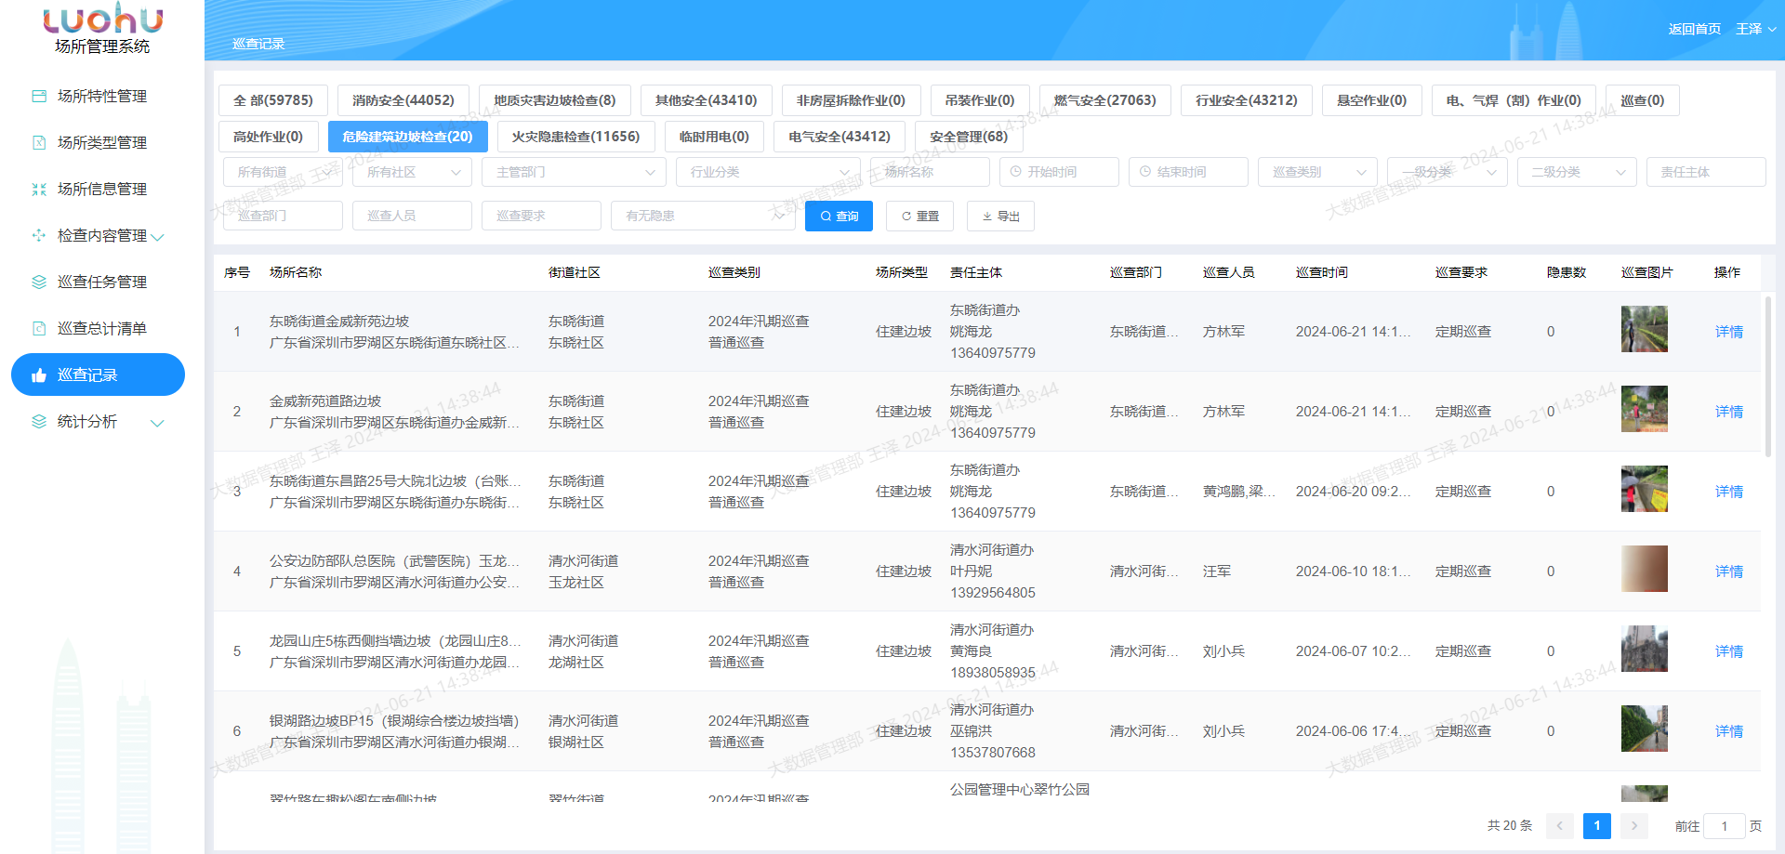Screen dimensions: 1785x854
Task: Click the 场所类型管理 sidebar icon
Action: pyautogui.click(x=39, y=142)
